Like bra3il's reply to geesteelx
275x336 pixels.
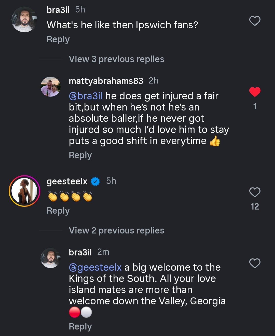point(255,263)
